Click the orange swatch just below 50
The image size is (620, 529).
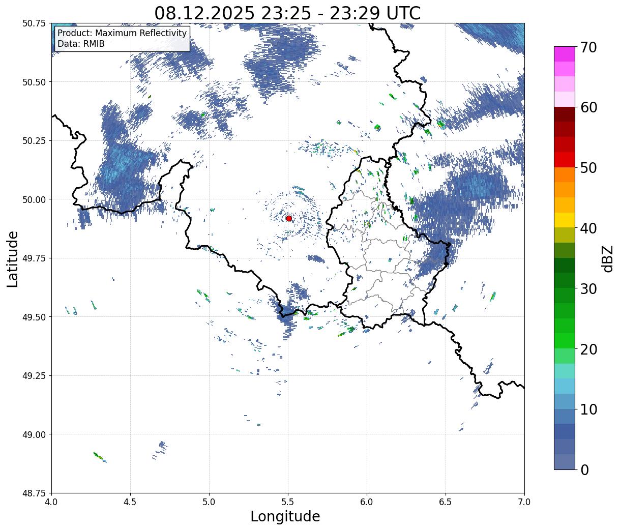tap(565, 175)
